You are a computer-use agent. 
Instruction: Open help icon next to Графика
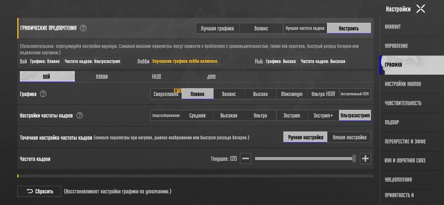tap(43, 94)
